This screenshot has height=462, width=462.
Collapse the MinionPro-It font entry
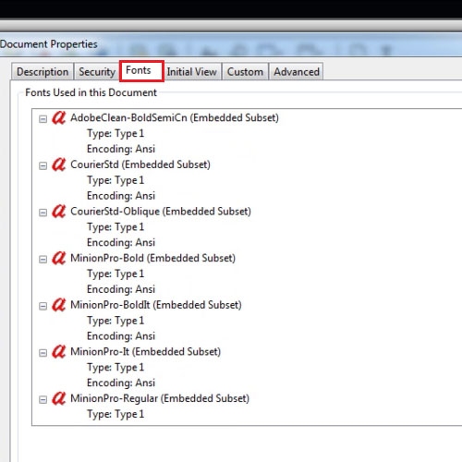coord(43,353)
